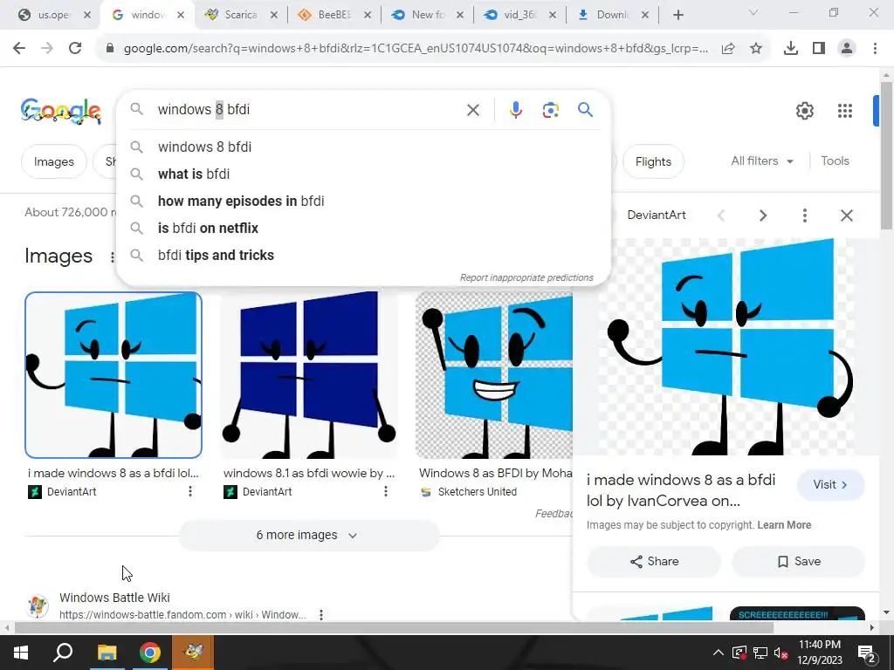Click the Google holiday logo

(61, 111)
